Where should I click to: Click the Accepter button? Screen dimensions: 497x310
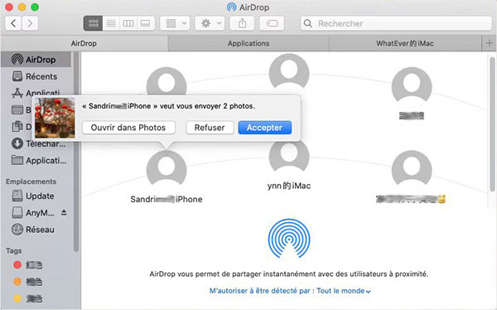[x=265, y=128]
